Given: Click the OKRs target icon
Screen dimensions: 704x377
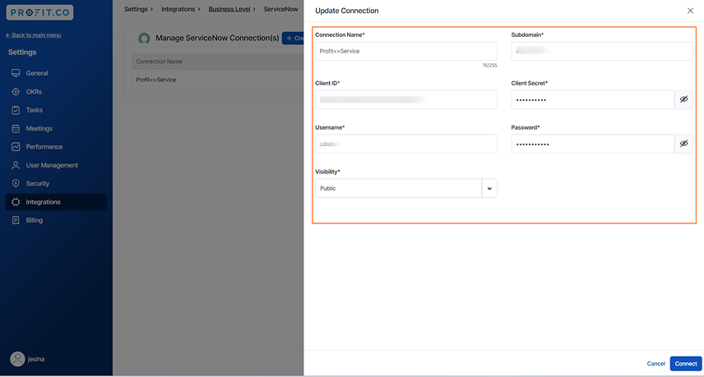Looking at the screenshot, I should (x=16, y=91).
